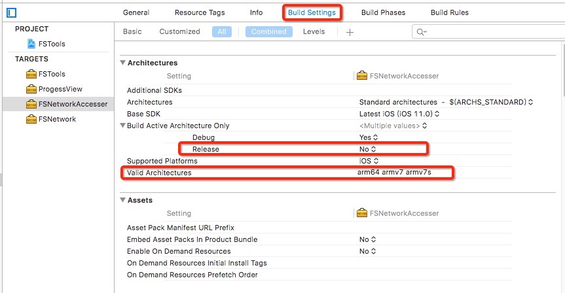Change Release value dropdown from No
The height and width of the screenshot is (293, 565).
(x=369, y=149)
